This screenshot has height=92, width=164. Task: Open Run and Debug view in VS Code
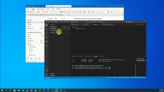46,37
